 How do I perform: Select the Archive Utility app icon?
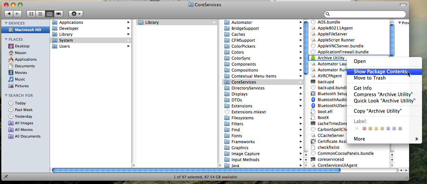[x=313, y=58]
